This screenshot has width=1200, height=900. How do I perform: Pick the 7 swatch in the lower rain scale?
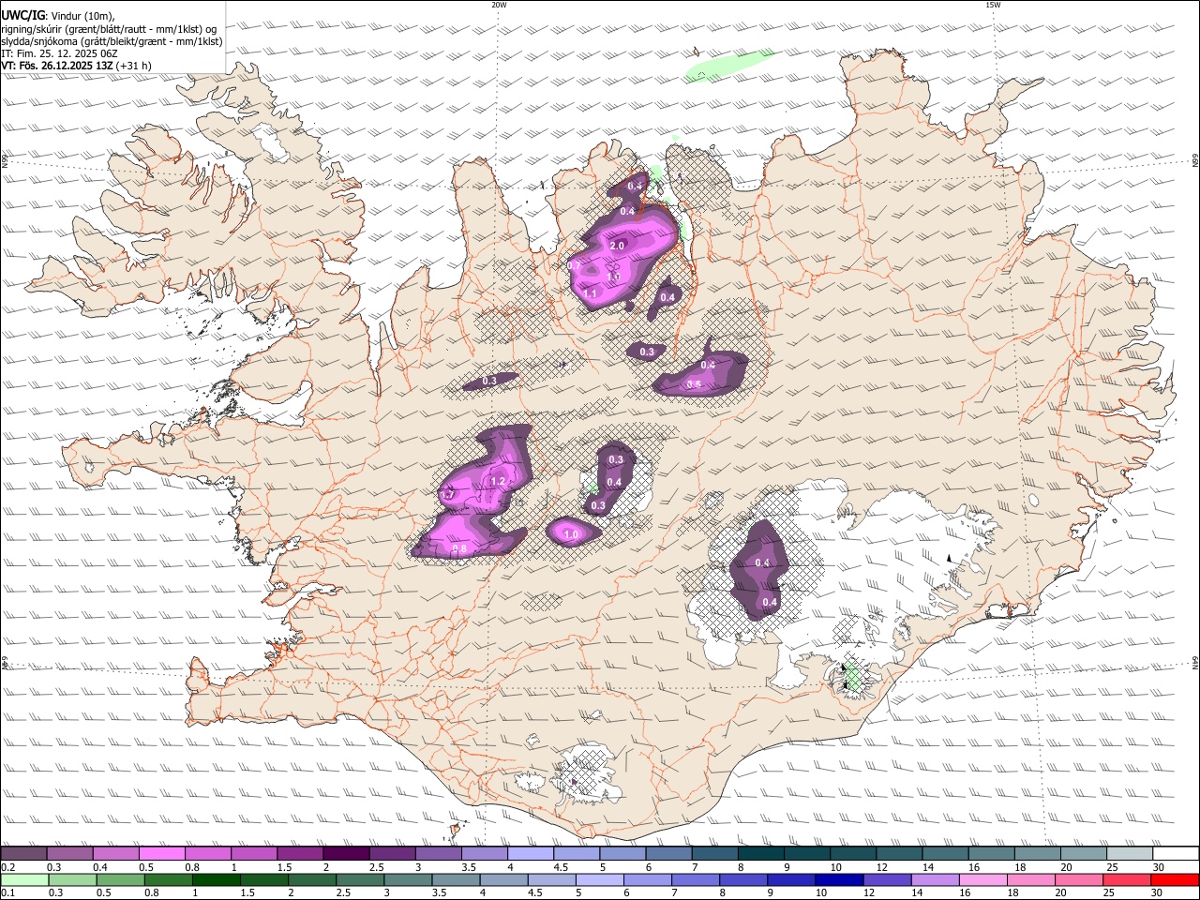tap(696, 879)
